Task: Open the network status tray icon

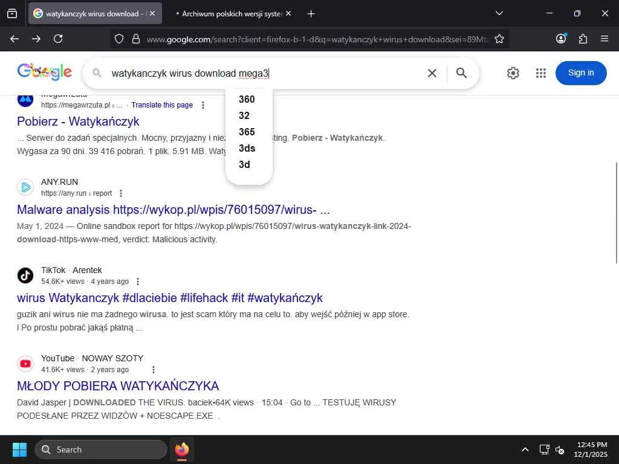Action: click(545, 449)
